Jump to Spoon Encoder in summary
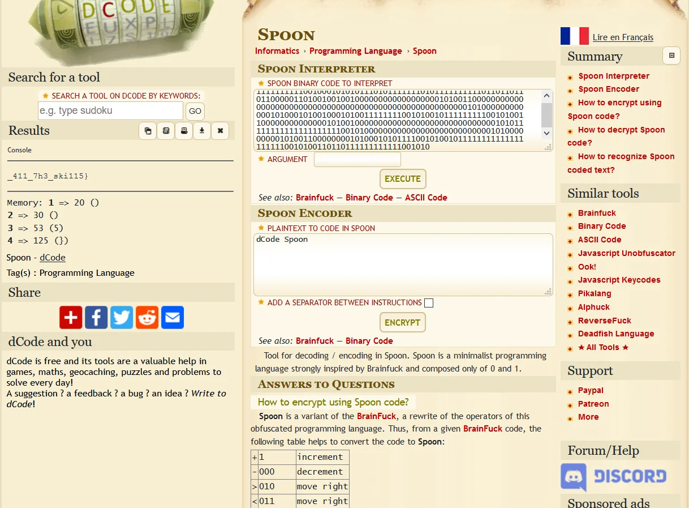The width and height of the screenshot is (689, 508). [609, 89]
